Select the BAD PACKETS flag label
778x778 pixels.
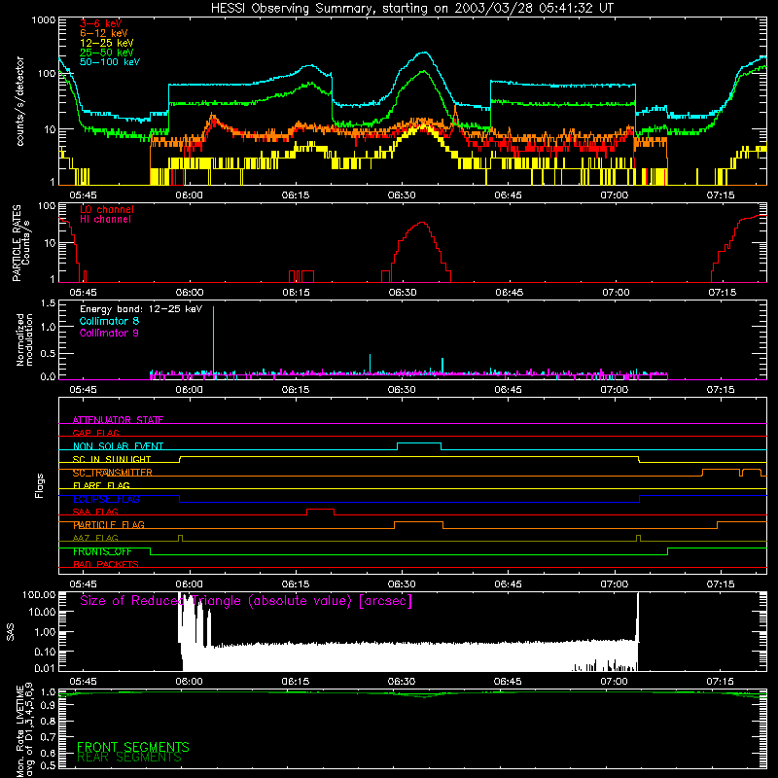coord(106,564)
